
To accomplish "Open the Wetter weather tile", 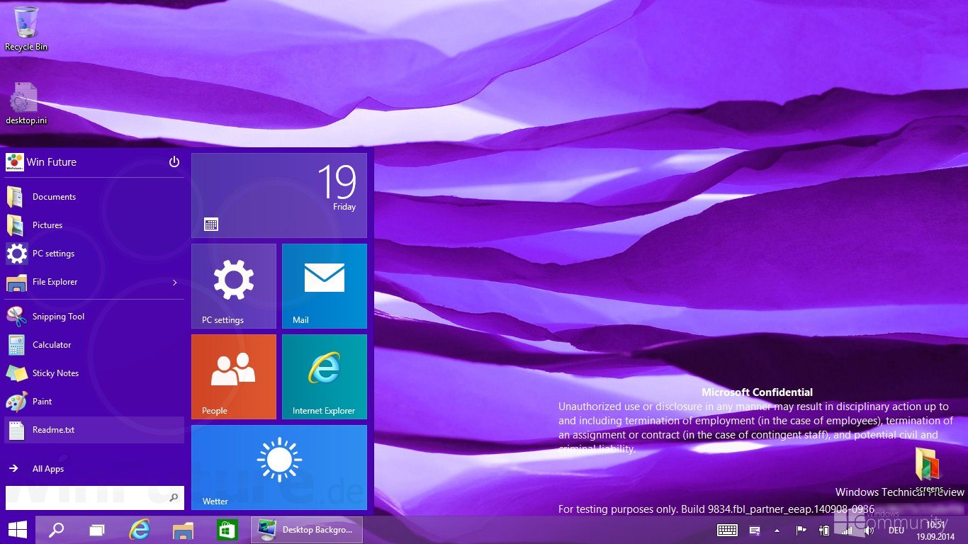I will pyautogui.click(x=279, y=467).
